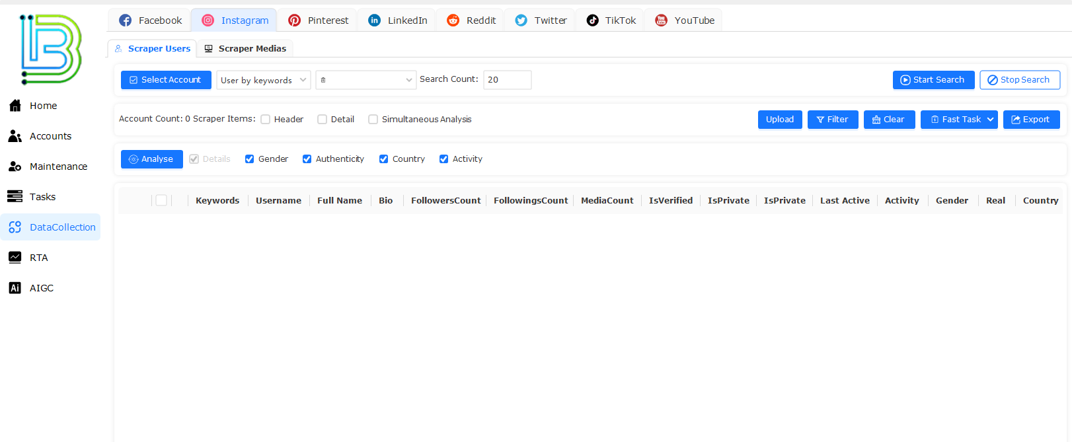Click the Start Search button

[x=933, y=80]
